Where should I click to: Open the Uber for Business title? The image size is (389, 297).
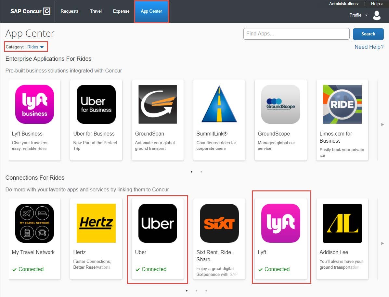(94, 134)
